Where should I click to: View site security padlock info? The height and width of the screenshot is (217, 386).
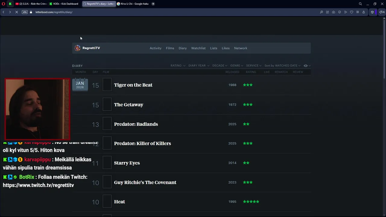(x=31, y=12)
